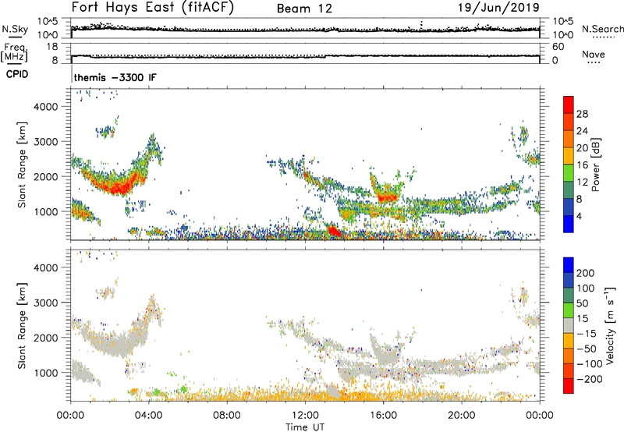This screenshot has height=432, width=624.
Task: Click the 'CPID' label
Action: tap(17, 74)
